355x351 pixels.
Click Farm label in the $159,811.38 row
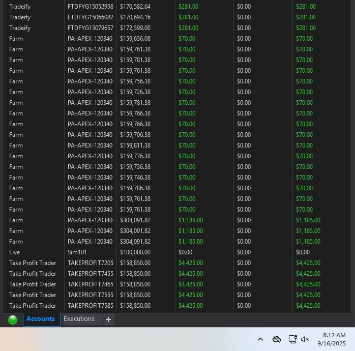16,145
